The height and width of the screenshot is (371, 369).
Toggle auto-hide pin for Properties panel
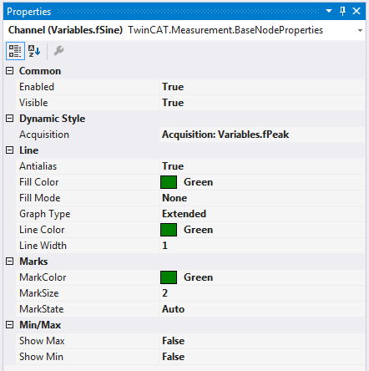(342, 11)
